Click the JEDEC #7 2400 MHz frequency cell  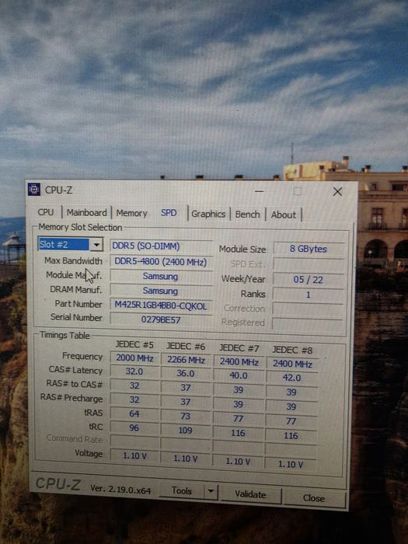pyautogui.click(x=239, y=362)
